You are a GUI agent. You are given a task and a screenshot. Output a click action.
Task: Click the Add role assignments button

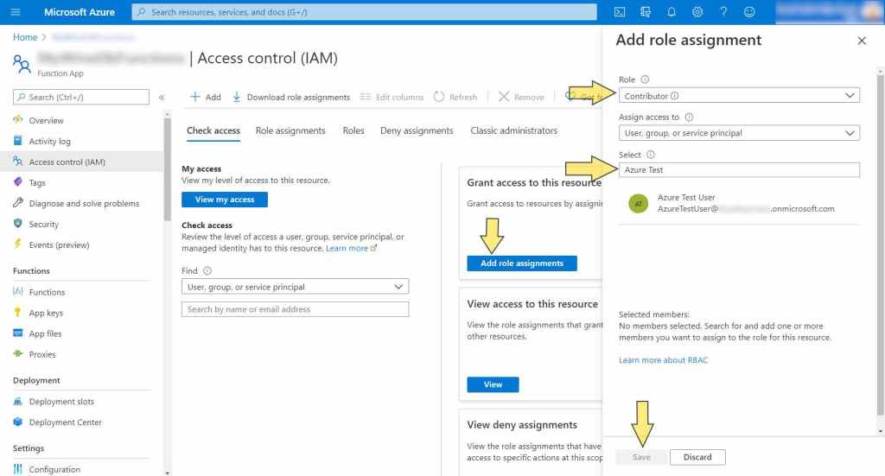click(521, 263)
